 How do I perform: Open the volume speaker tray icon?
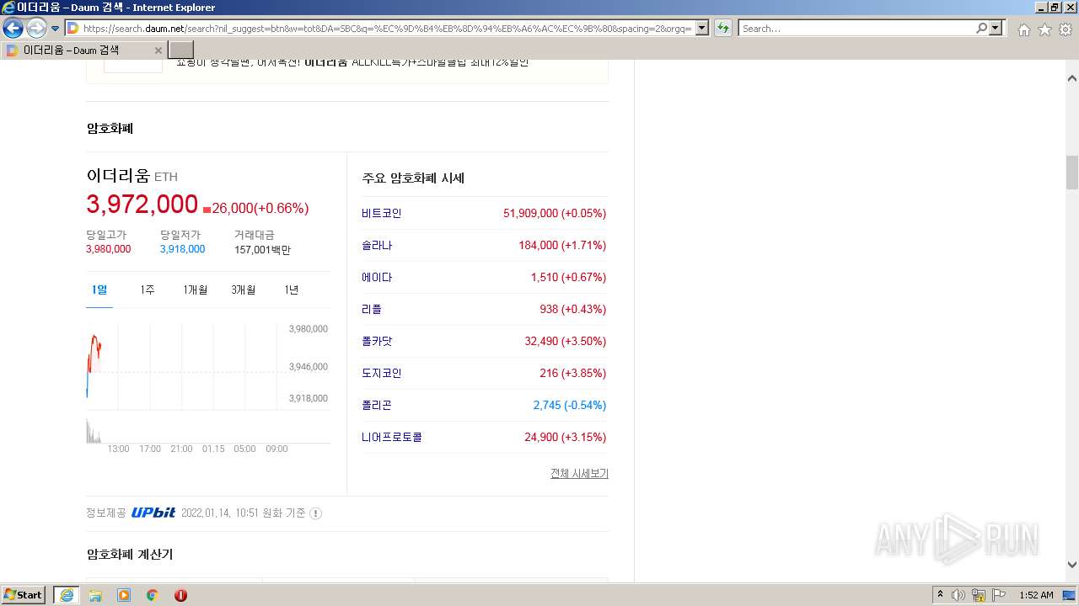[x=958, y=595]
